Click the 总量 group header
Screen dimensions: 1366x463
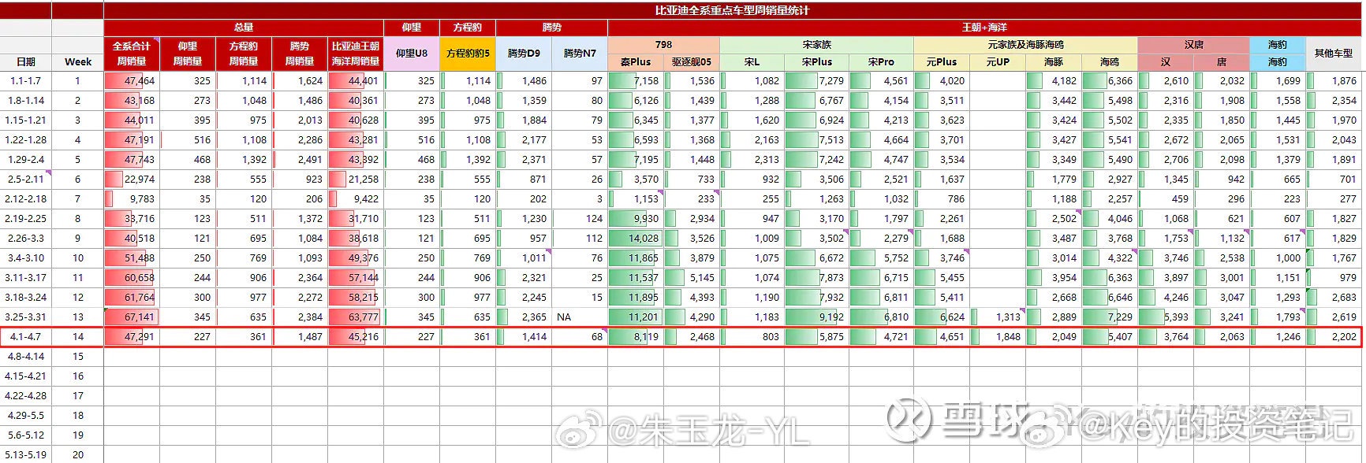click(244, 28)
